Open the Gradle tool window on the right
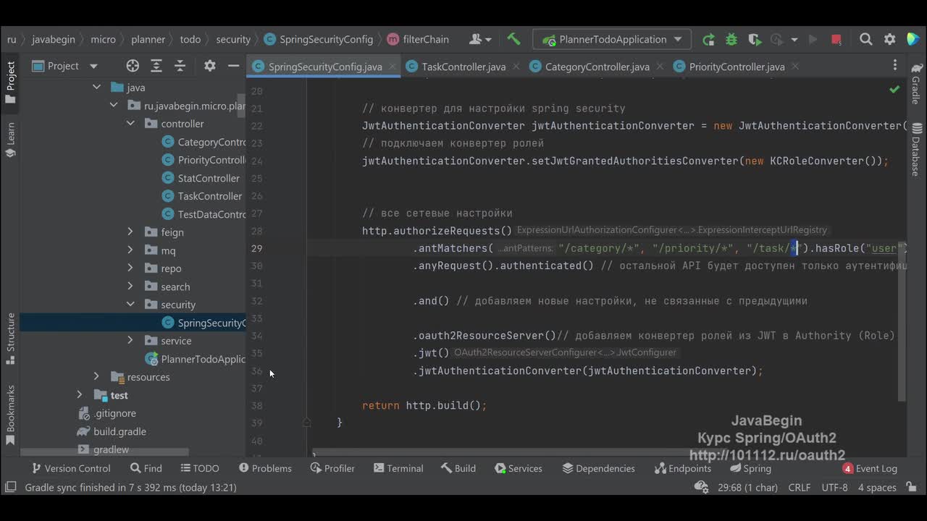 916,85
